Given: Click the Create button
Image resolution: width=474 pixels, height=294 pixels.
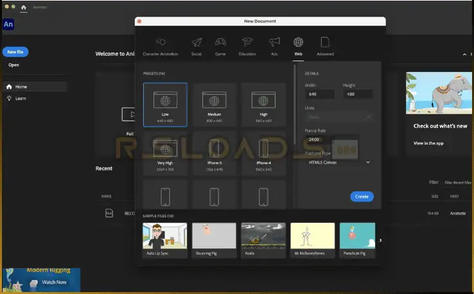Looking at the screenshot, I should (362, 196).
